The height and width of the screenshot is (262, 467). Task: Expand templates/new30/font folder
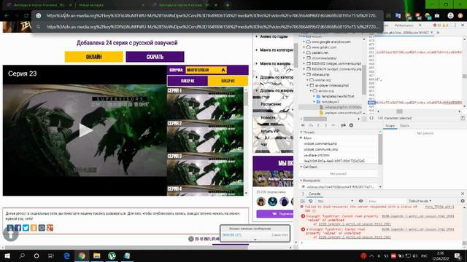tap(314, 97)
